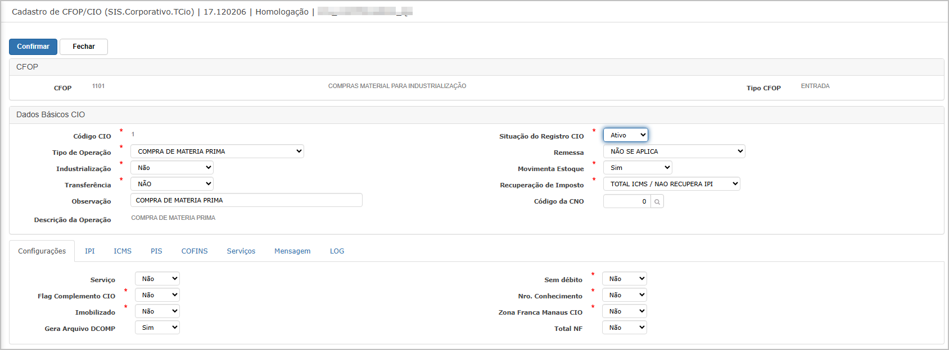Screen dimensions: 949x350
Task: Expand the Zona Franca Manaus CIO dropdown
Action: point(625,311)
